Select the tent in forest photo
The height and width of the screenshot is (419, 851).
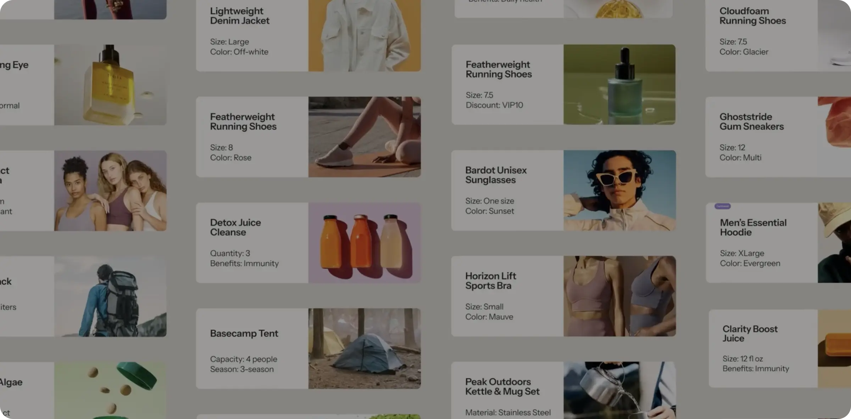(365, 349)
